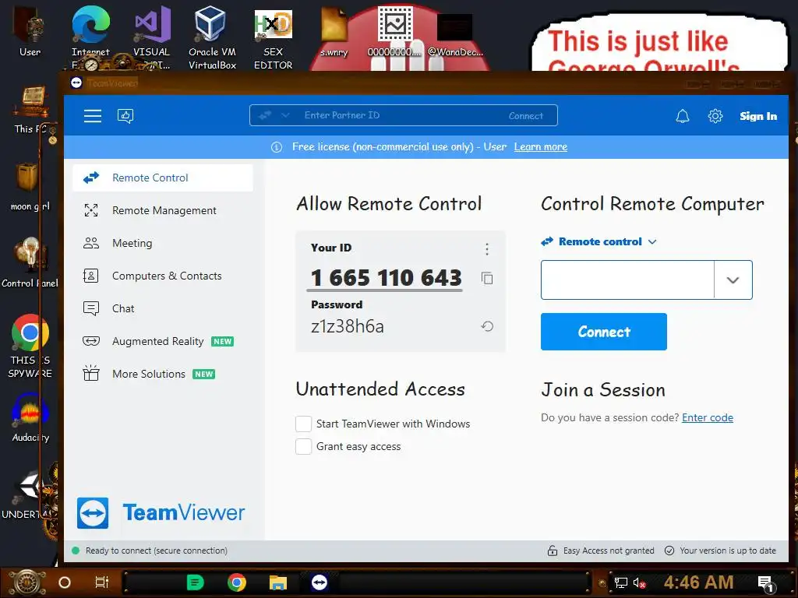The width and height of the screenshot is (798, 598).
Task: Click the muted volume tray icon
Action: (639, 582)
